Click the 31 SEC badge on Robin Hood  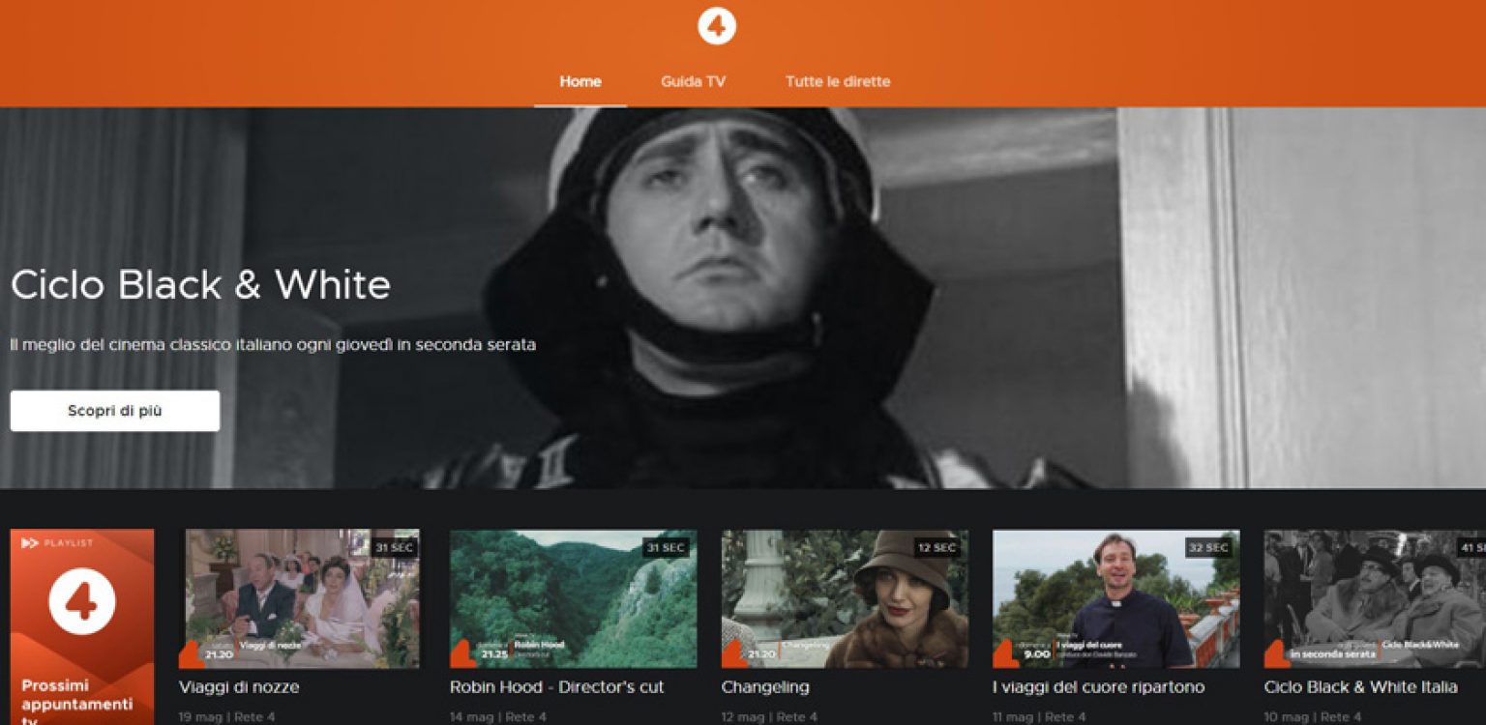coord(665,548)
